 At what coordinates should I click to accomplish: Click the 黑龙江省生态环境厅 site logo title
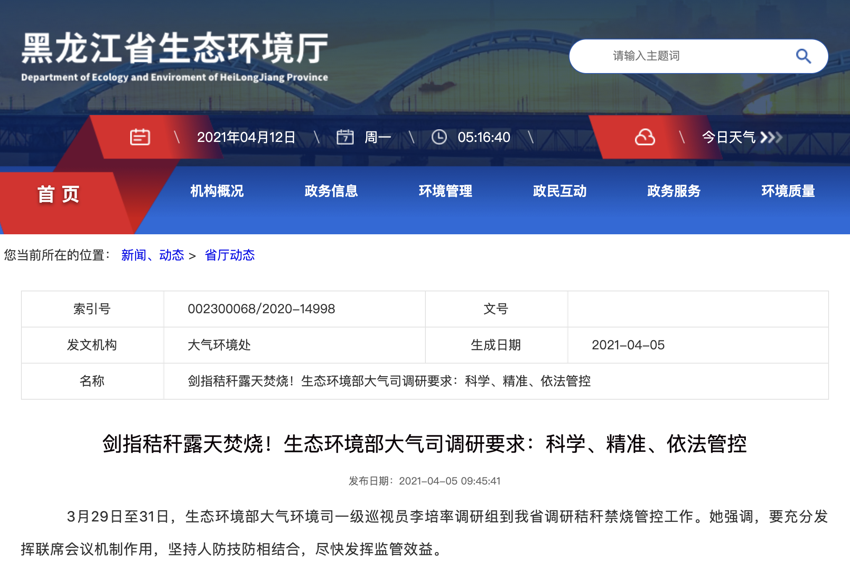point(174,48)
